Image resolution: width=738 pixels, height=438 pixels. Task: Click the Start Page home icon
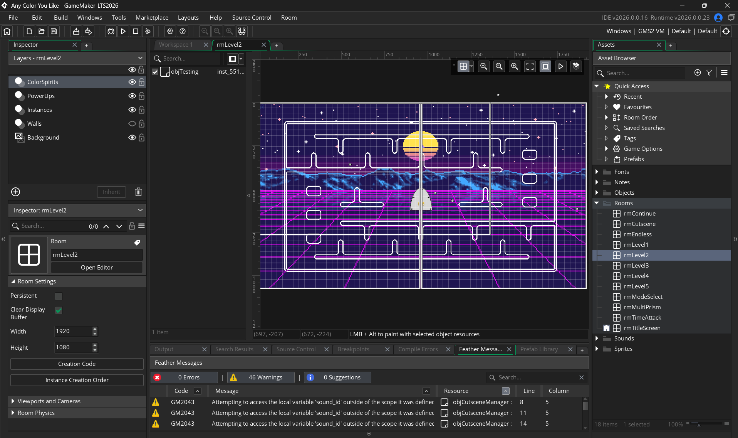(7, 31)
